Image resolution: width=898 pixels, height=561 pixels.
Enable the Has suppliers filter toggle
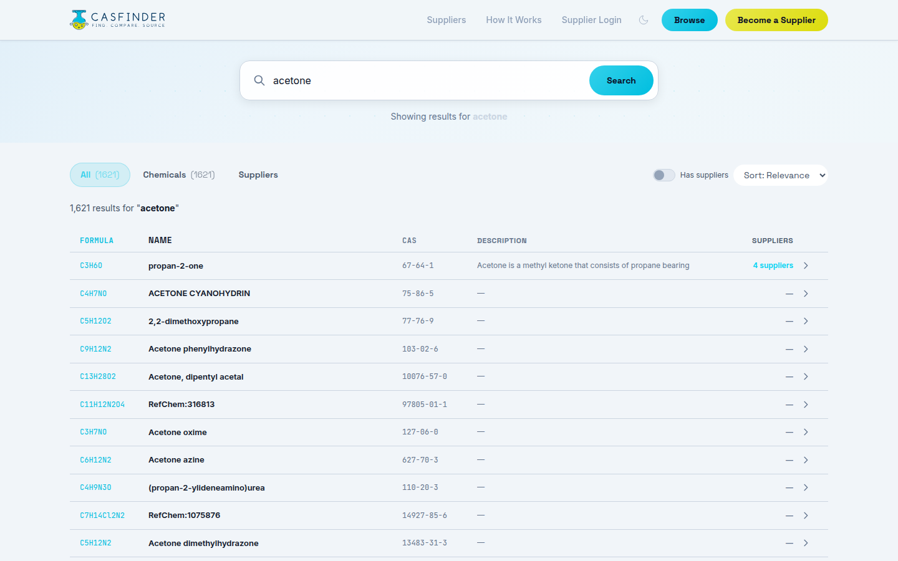(664, 175)
